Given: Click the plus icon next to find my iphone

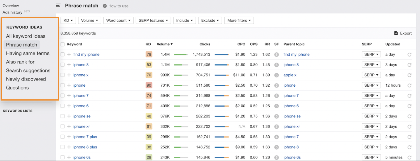Looking at the screenshot, I should click(69, 55).
